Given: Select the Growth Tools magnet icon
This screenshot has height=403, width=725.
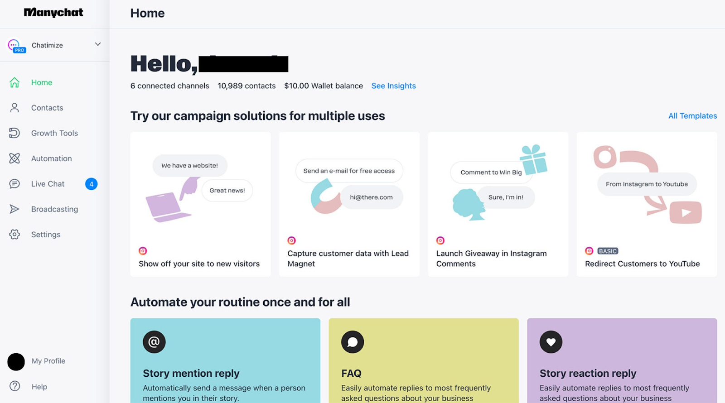Looking at the screenshot, I should pyautogui.click(x=14, y=133).
